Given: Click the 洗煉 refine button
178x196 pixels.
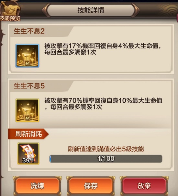Looking at the screenshot, I should (37, 186).
